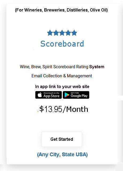Click the Apple logo in App Store badge
This screenshot has height=171, width=123.
click(x=40, y=95)
